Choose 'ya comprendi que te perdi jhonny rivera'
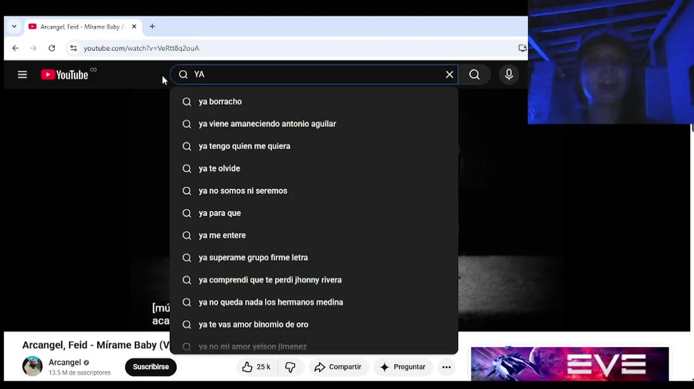Viewport: 694px width, 389px height. (313, 280)
